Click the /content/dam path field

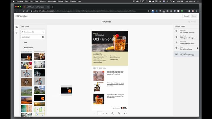pyautogui.click(x=31, y=37)
